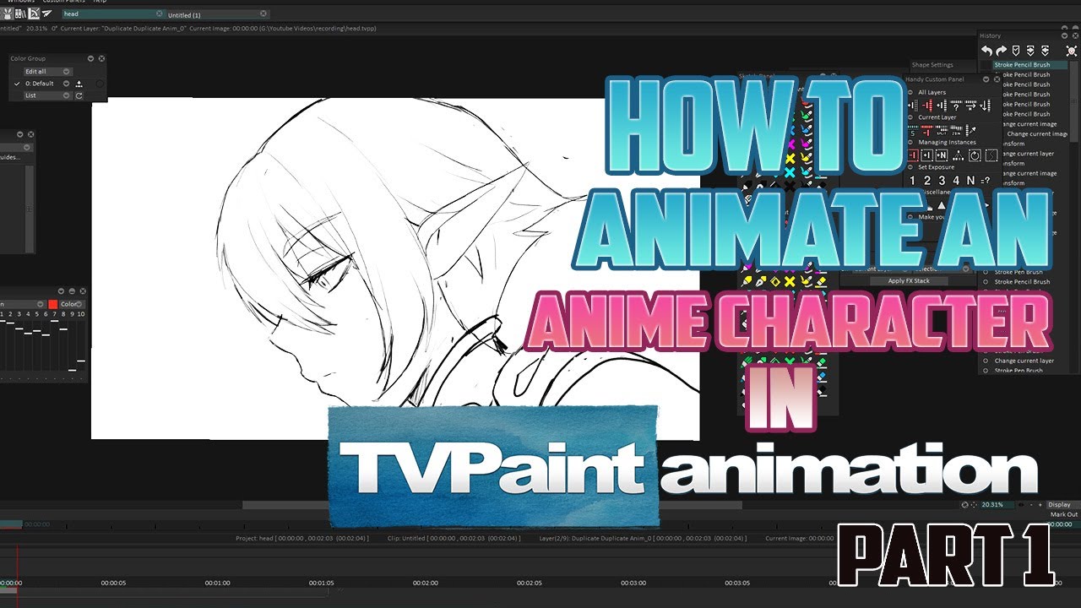Click timeline marker 00:01:00
This screenshot has height=608, width=1081.
[217, 583]
